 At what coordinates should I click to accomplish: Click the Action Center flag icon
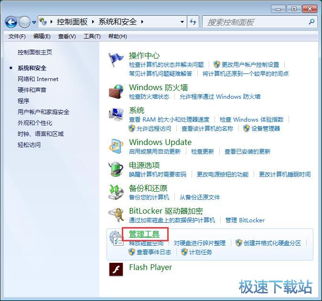pyautogui.click(x=116, y=60)
